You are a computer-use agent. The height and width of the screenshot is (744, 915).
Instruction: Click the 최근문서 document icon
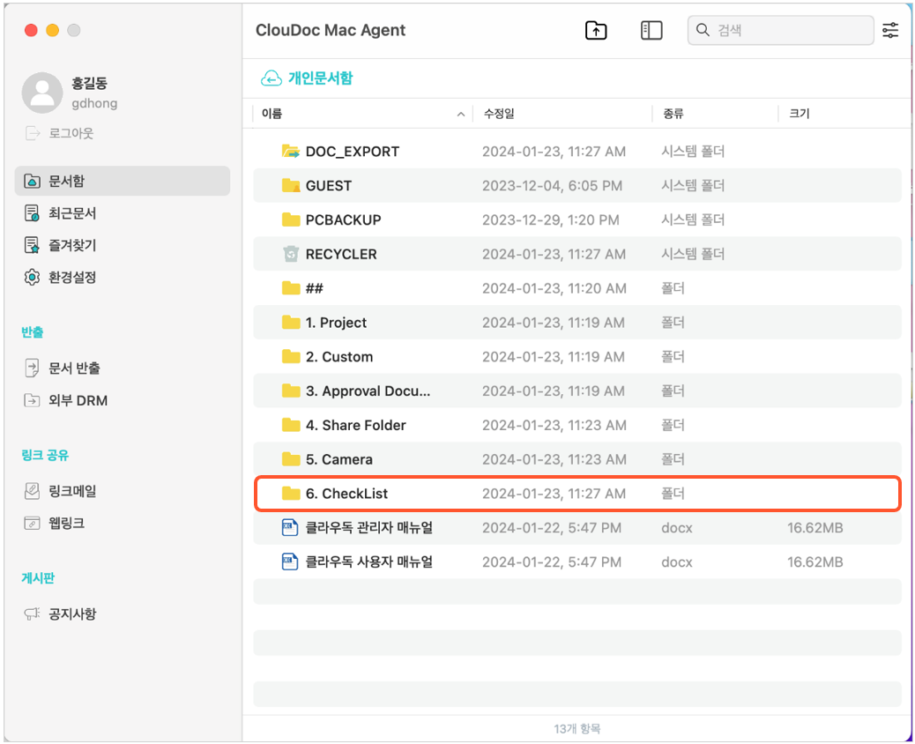(32, 213)
